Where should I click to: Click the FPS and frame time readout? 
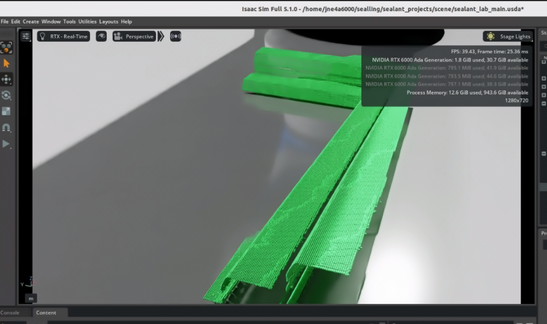click(489, 51)
